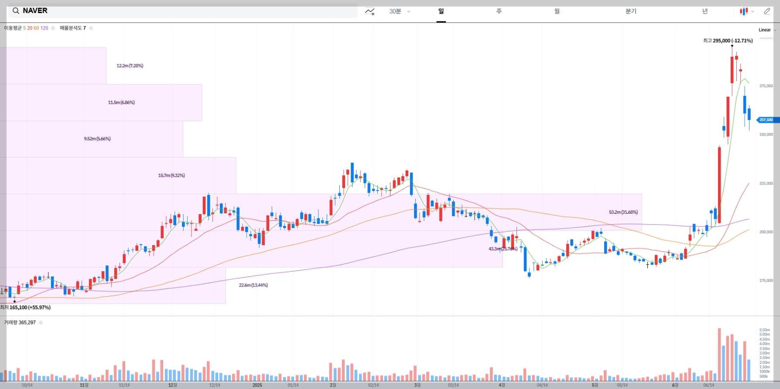Image resolution: width=780 pixels, height=389 pixels.
Task: Click the 최저 165,100 low marker label
Action: (25, 307)
